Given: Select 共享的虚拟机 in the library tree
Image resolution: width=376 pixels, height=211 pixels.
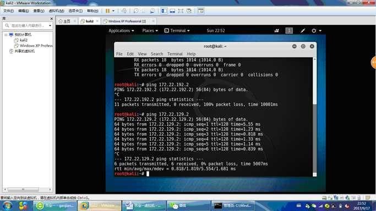Looking at the screenshot, I should (x=24, y=51).
